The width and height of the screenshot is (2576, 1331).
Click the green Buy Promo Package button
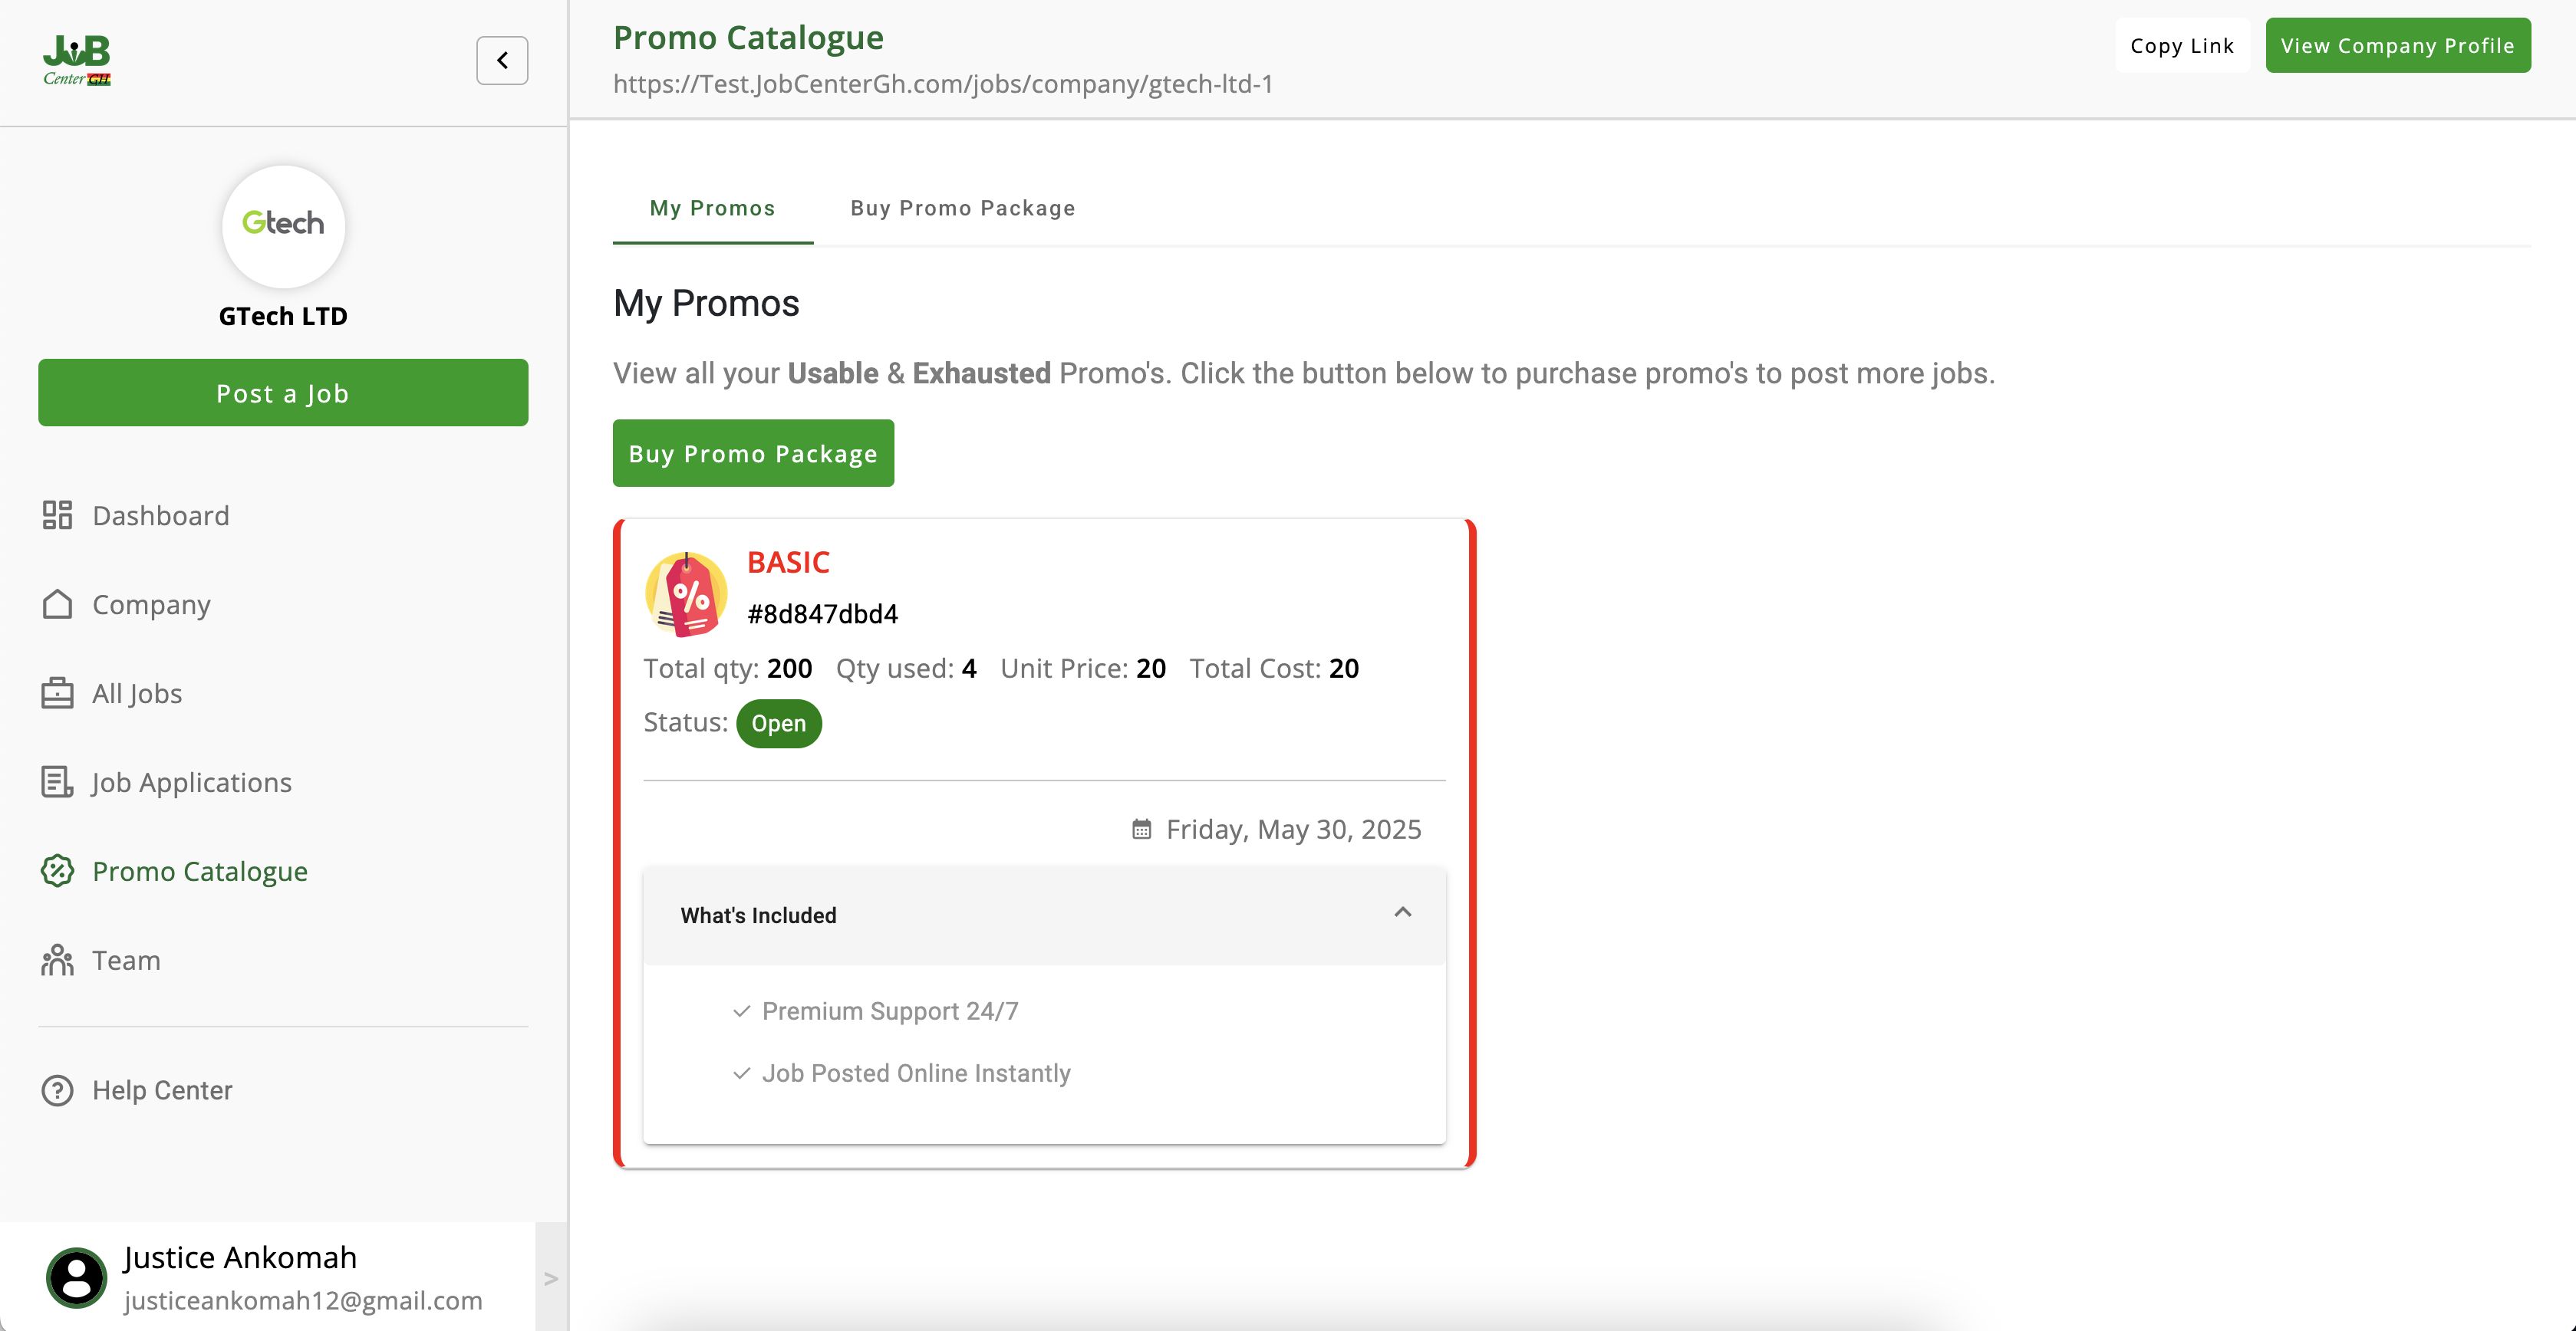pos(752,452)
